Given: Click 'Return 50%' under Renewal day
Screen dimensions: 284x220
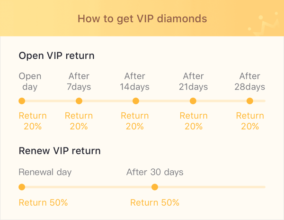Looking at the screenshot, I should [43, 202].
